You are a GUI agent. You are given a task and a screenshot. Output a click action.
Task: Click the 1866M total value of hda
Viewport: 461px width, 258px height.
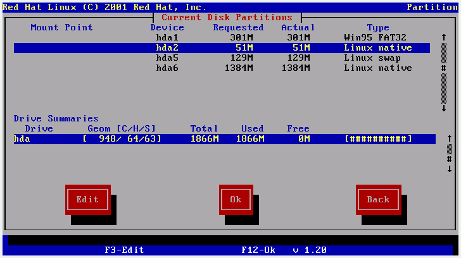pos(205,139)
